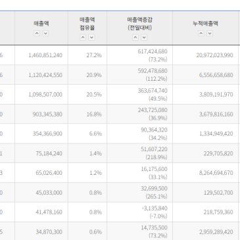Select the cell showing 1,460,851,240
This screenshot has width=240, height=240.
pos(41,55)
